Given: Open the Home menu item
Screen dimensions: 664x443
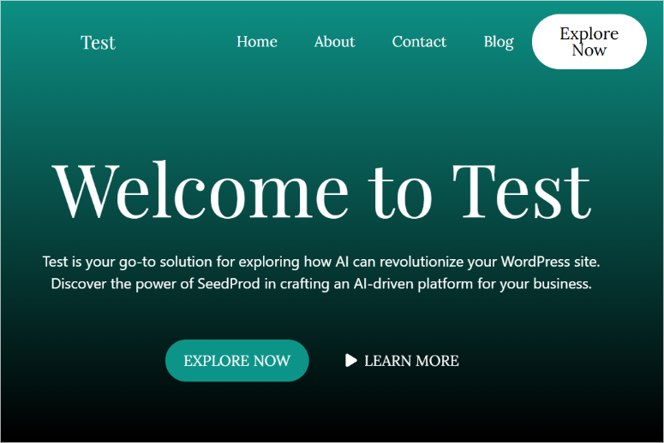Looking at the screenshot, I should coord(257,41).
